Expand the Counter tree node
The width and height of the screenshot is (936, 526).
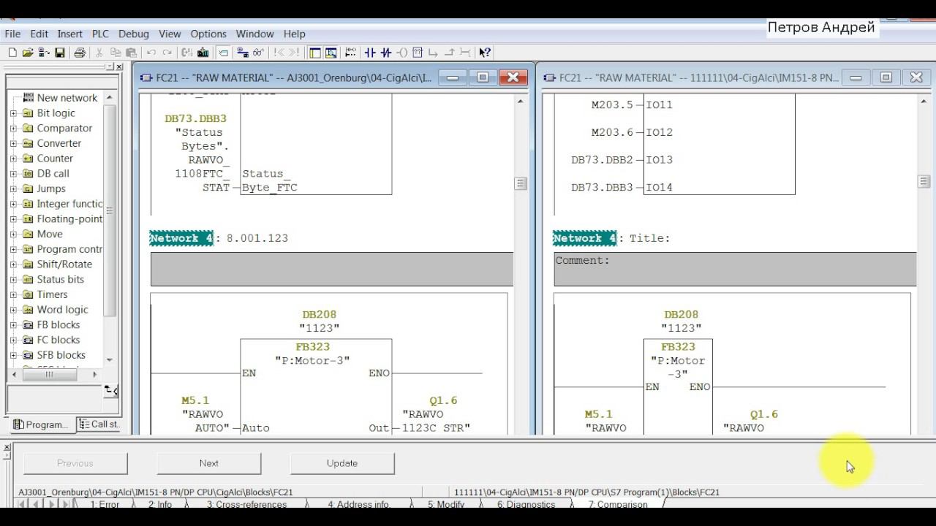click(13, 159)
